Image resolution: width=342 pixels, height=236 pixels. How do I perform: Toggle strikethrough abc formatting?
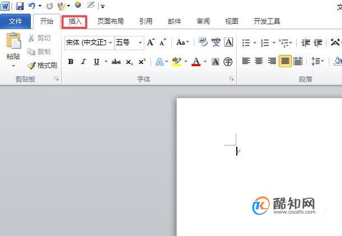(116, 62)
